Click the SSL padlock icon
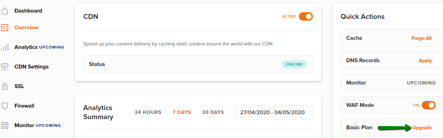The width and height of the screenshot is (443, 138). tap(5, 86)
